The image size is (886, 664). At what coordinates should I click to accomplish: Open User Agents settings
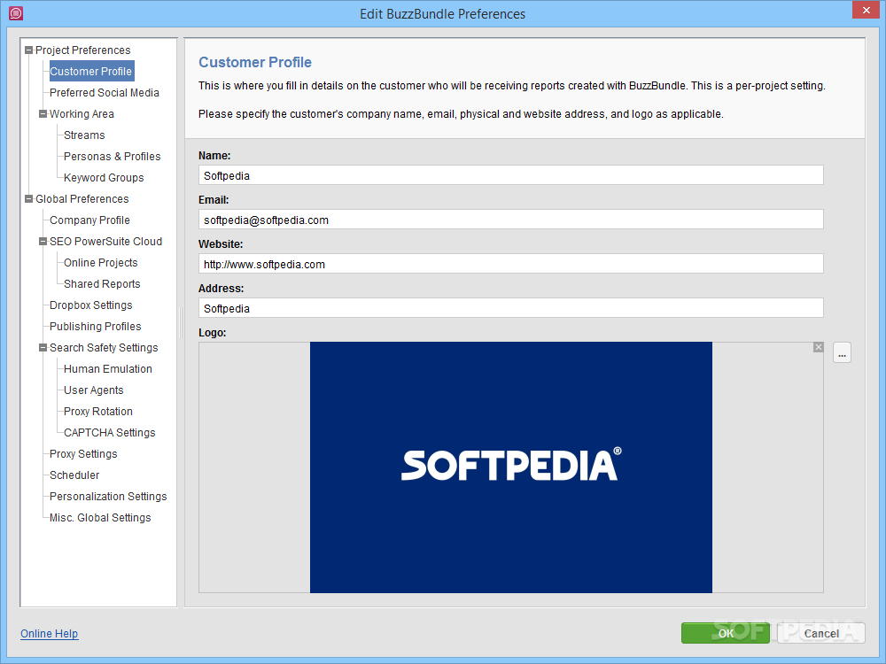pos(94,390)
